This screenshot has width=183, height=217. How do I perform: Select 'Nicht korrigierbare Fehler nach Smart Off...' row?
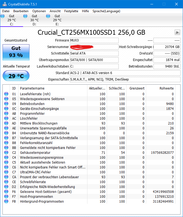[89, 167]
